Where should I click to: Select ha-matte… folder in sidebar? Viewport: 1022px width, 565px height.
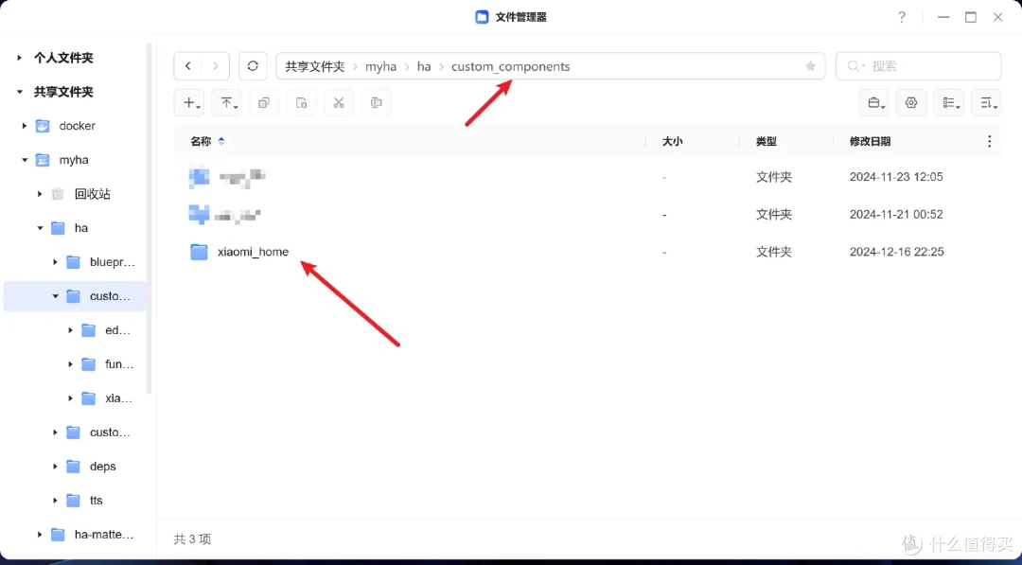104,535
